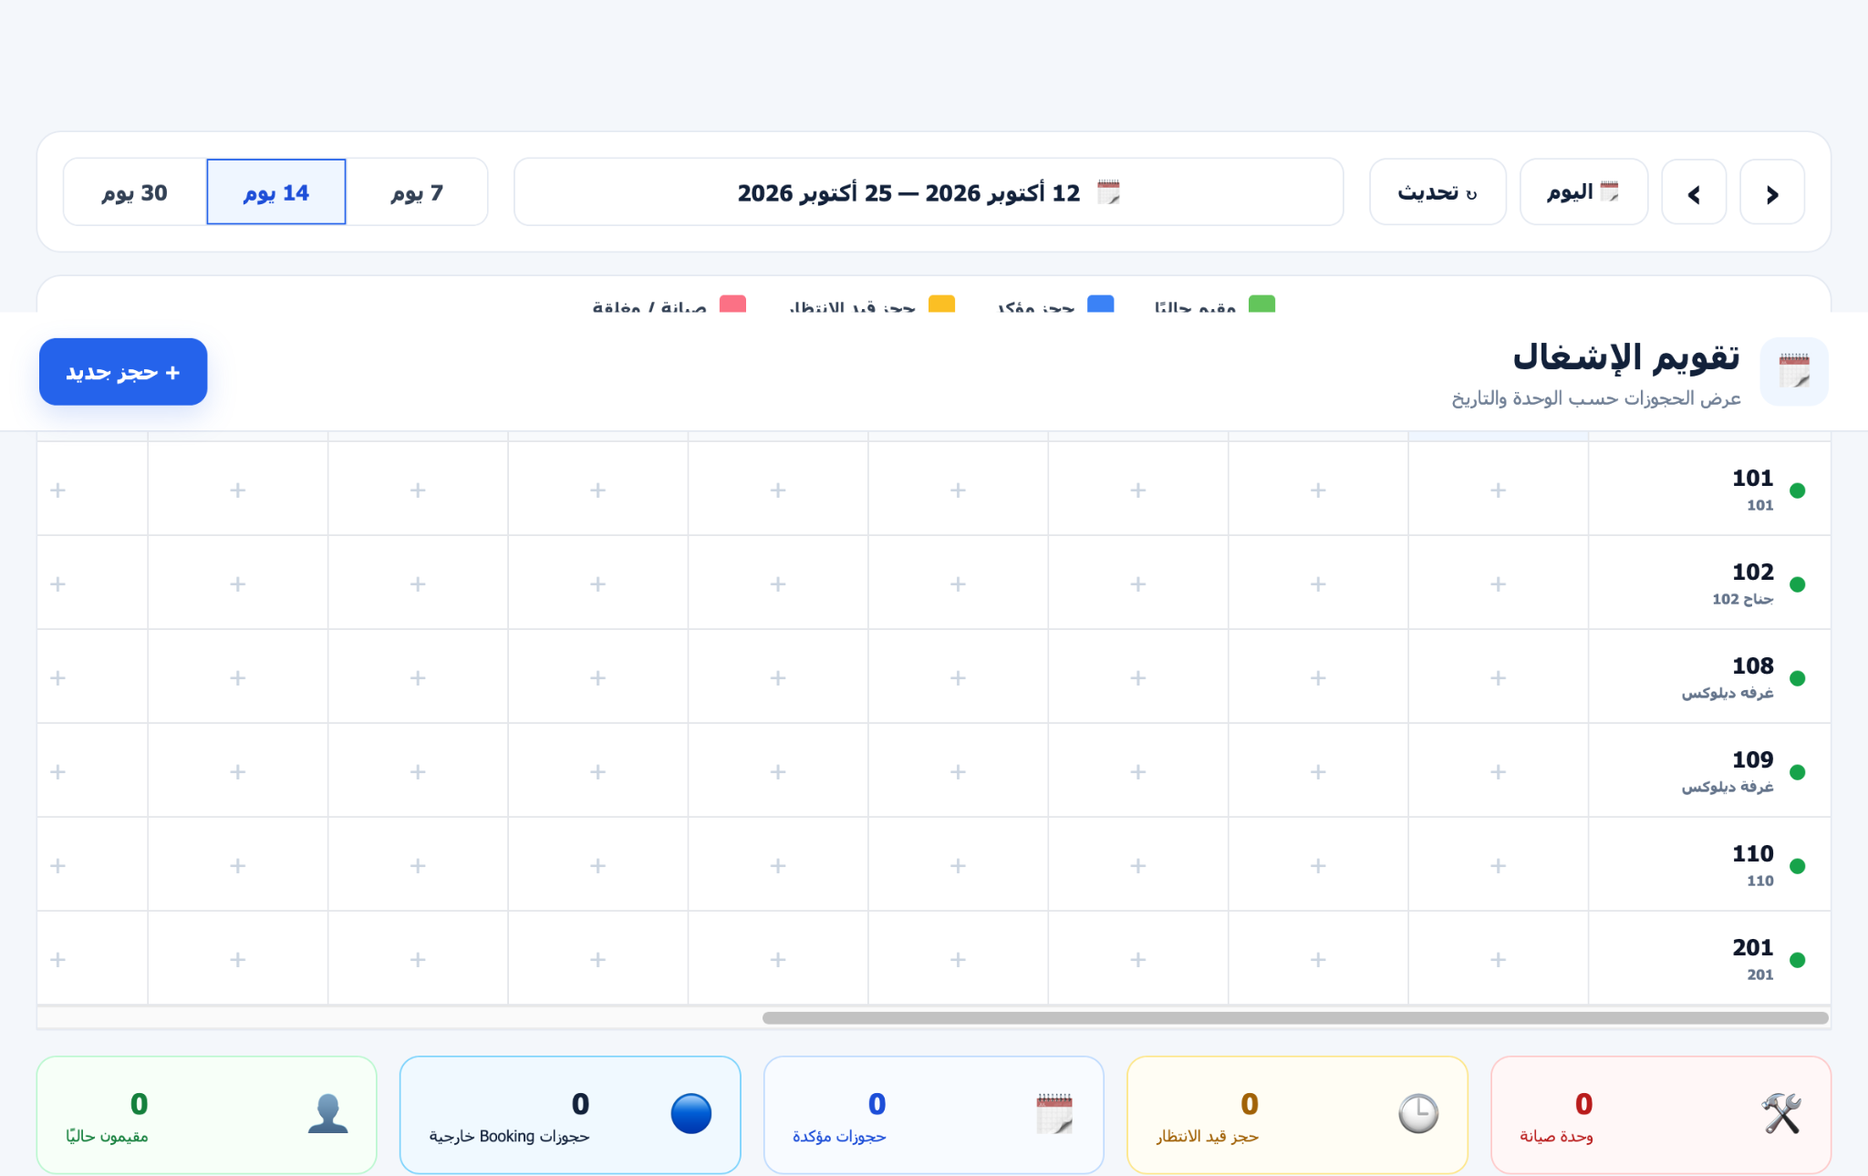Click the occupancy calendar header icon
The width and height of the screenshot is (1868, 1176).
(x=1793, y=372)
